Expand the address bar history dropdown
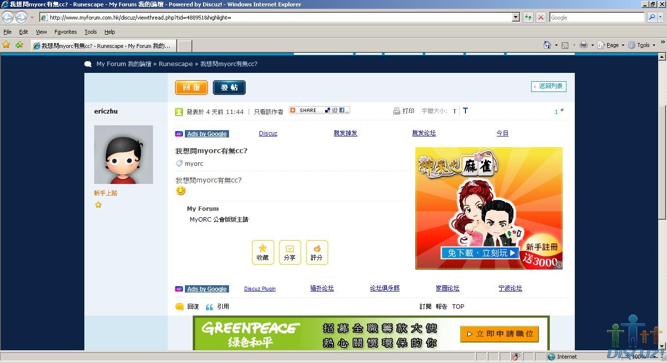 coord(516,17)
